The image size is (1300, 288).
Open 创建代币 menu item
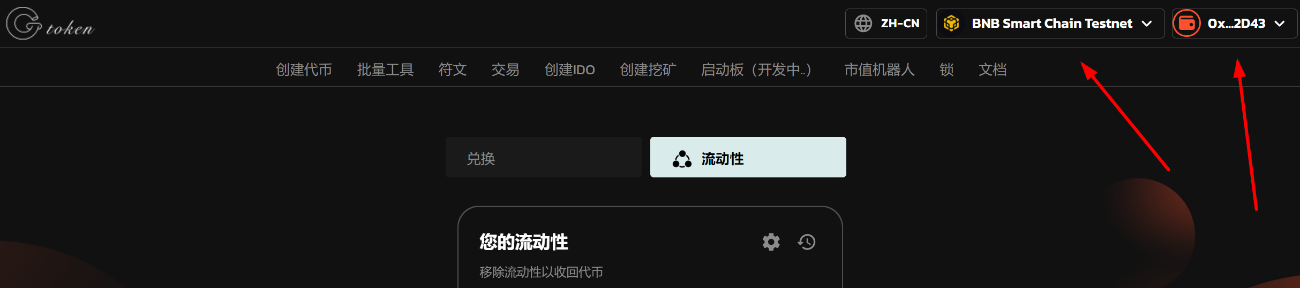tap(304, 69)
